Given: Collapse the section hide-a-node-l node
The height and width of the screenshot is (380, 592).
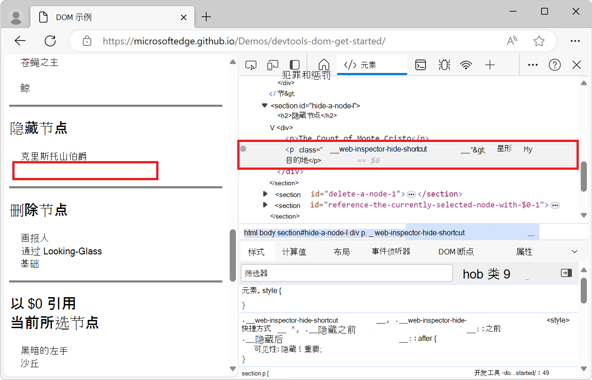Looking at the screenshot, I should click(265, 106).
